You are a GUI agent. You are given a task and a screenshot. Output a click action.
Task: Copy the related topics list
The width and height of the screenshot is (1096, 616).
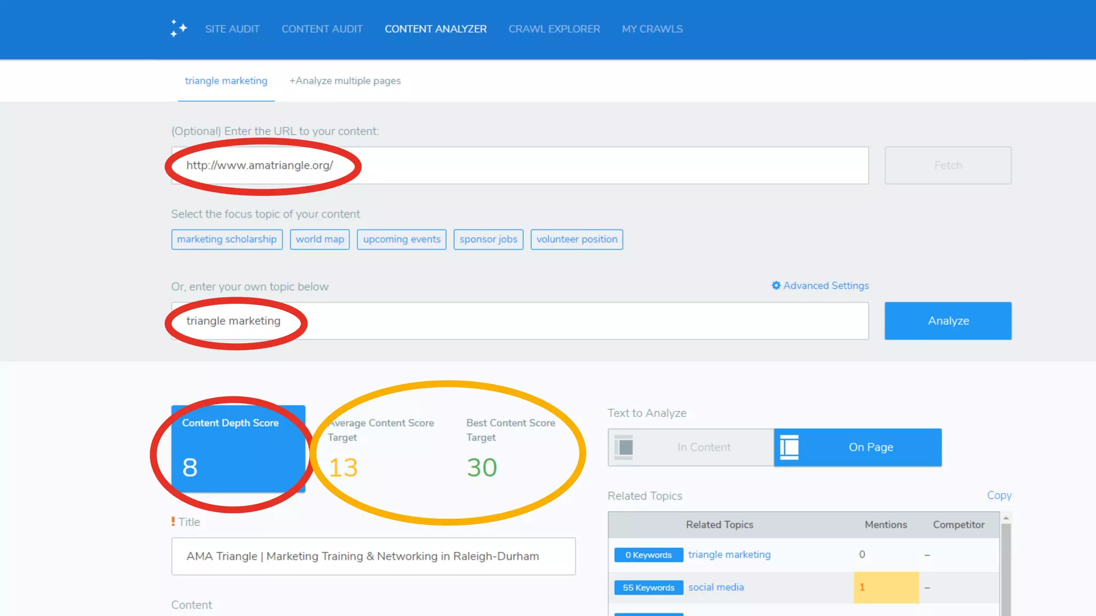click(x=999, y=495)
